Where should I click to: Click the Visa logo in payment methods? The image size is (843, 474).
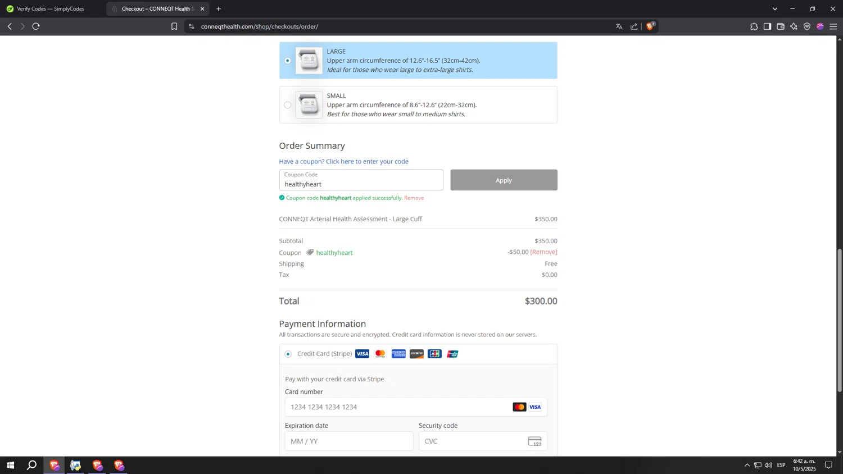tap(362, 354)
